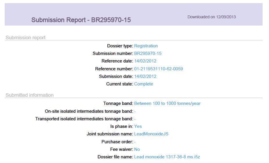Click the 'Purchase order:' label
The image size is (269, 163).
tap(117, 142)
